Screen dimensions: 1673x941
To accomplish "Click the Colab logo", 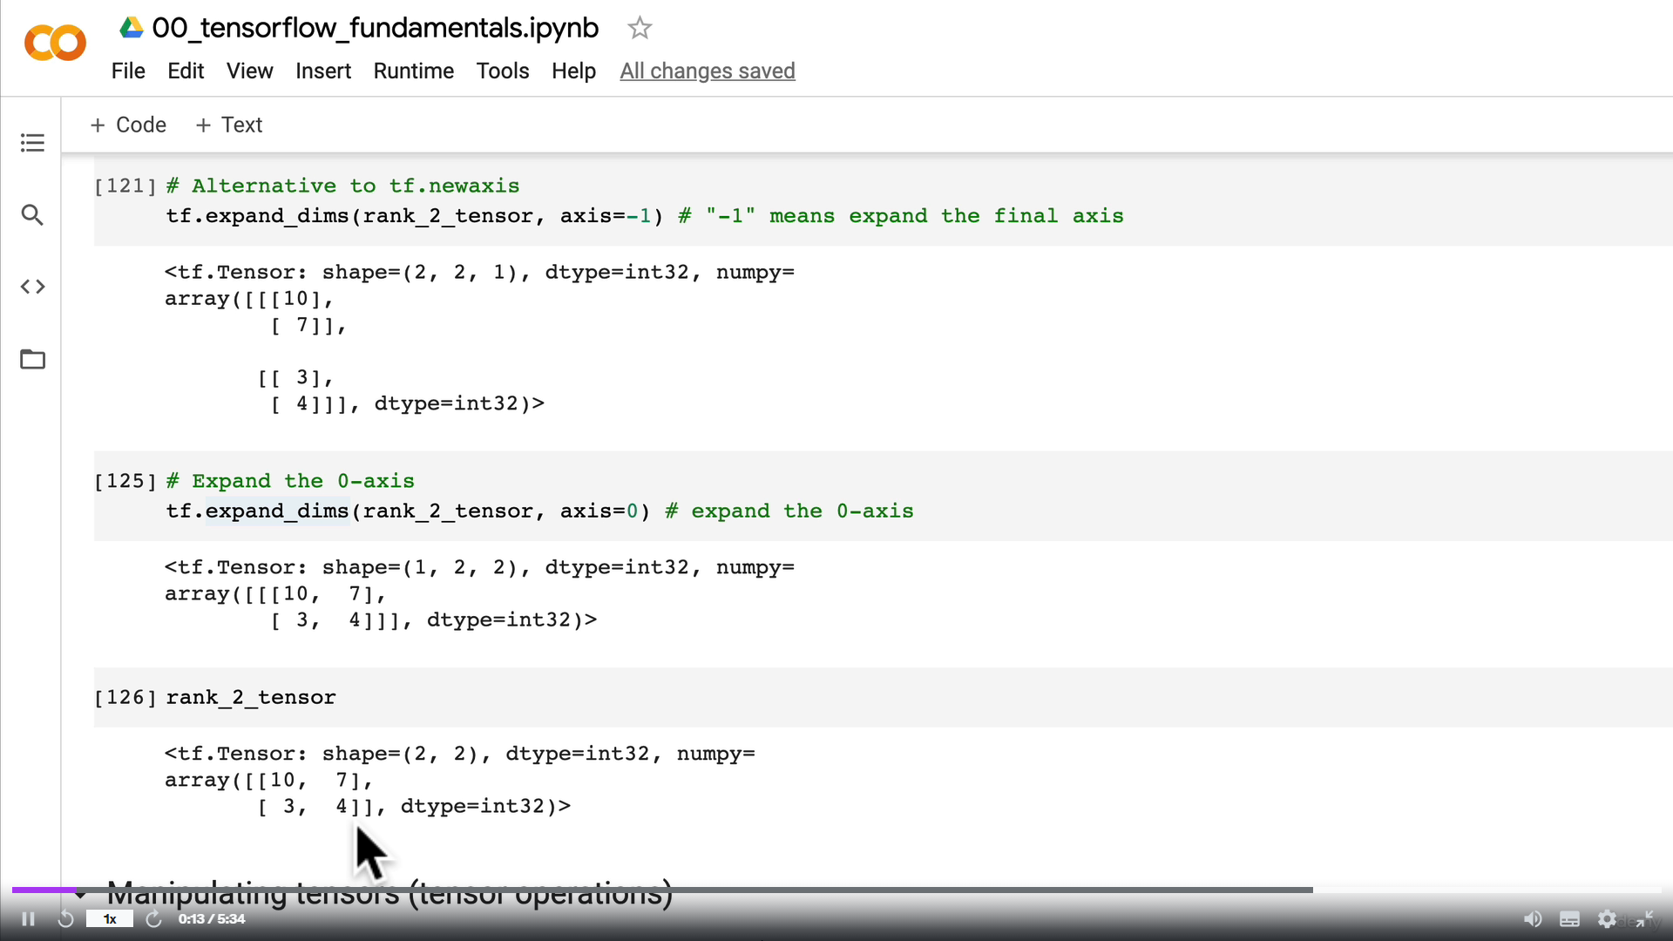I will coord(55,43).
